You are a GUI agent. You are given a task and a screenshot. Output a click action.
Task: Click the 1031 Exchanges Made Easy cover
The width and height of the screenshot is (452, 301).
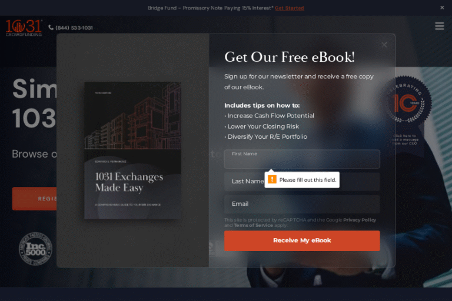pos(132,150)
